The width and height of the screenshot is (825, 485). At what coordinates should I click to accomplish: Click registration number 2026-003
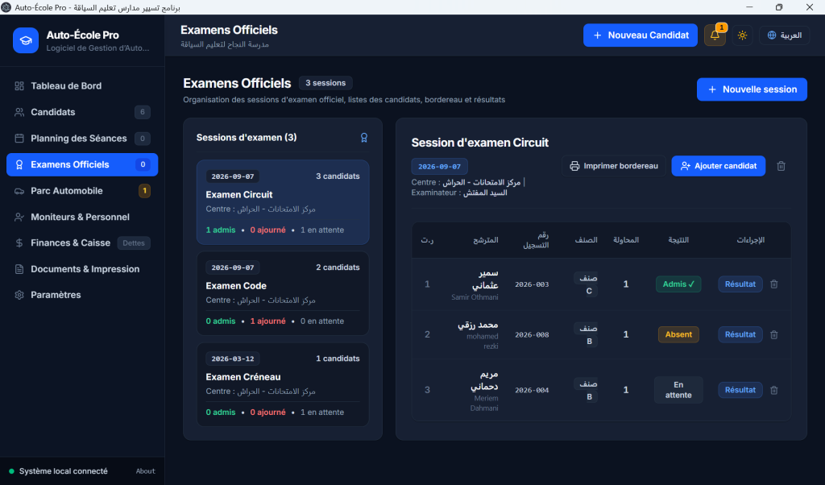click(532, 284)
